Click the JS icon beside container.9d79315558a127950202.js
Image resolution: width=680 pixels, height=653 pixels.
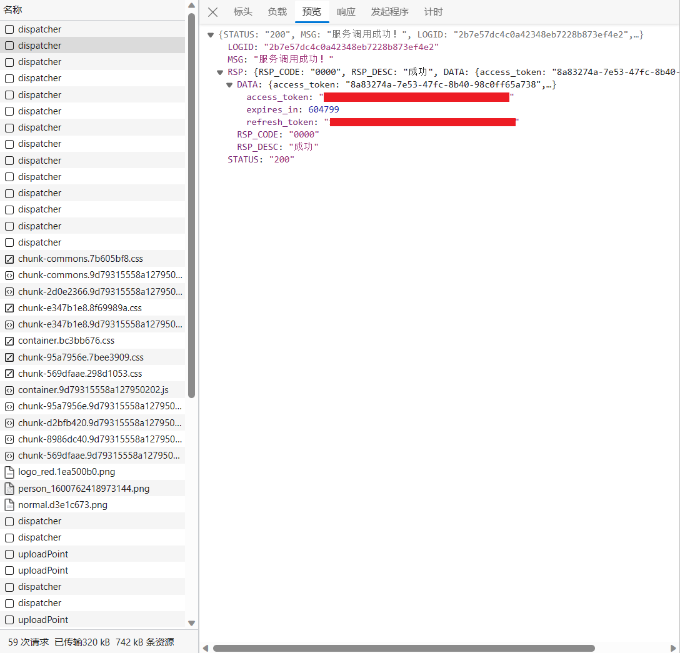pos(9,390)
